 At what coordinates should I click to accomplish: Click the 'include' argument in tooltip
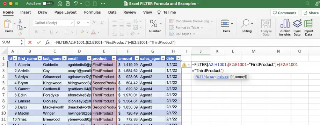222,77
